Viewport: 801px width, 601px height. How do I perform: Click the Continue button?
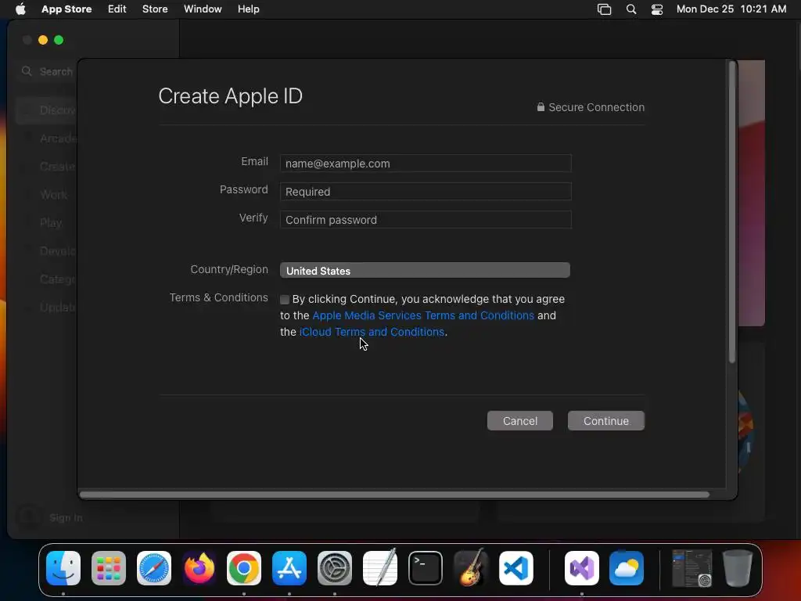pos(606,420)
